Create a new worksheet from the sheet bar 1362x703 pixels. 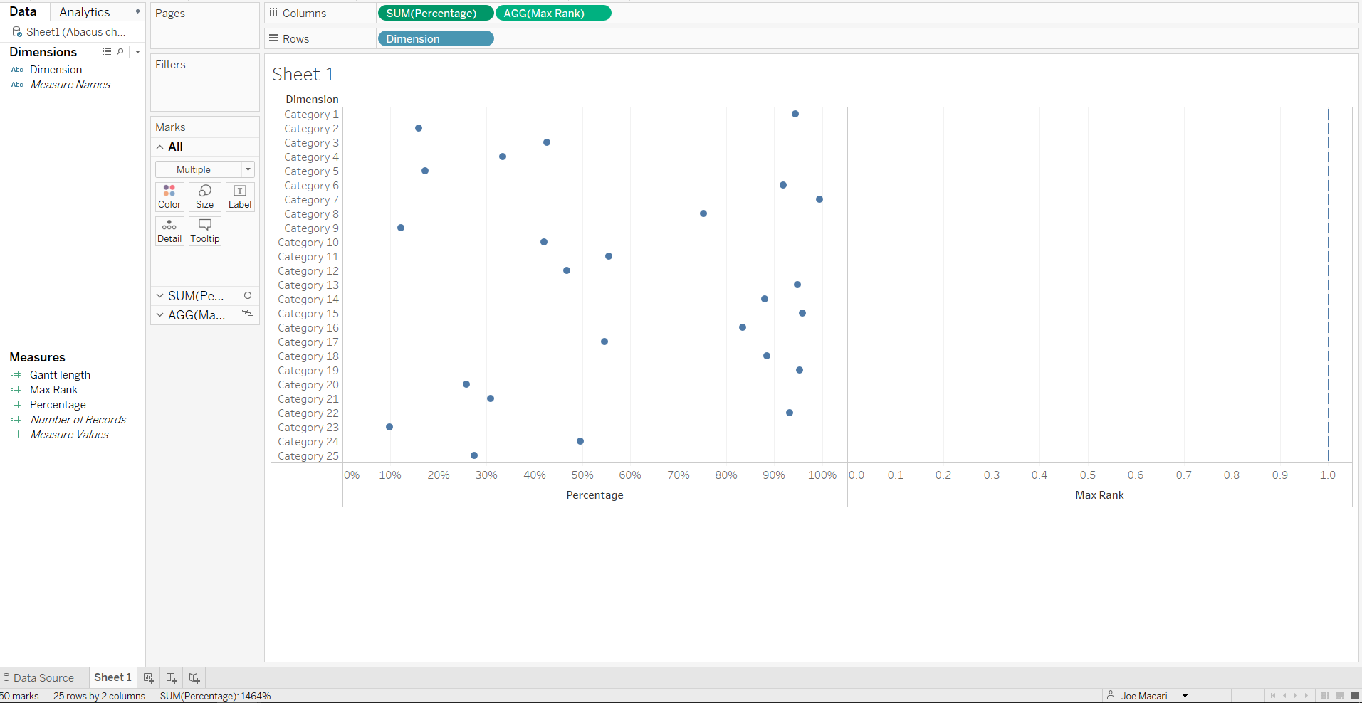(x=148, y=677)
